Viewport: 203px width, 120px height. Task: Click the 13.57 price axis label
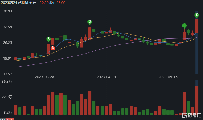7,74
